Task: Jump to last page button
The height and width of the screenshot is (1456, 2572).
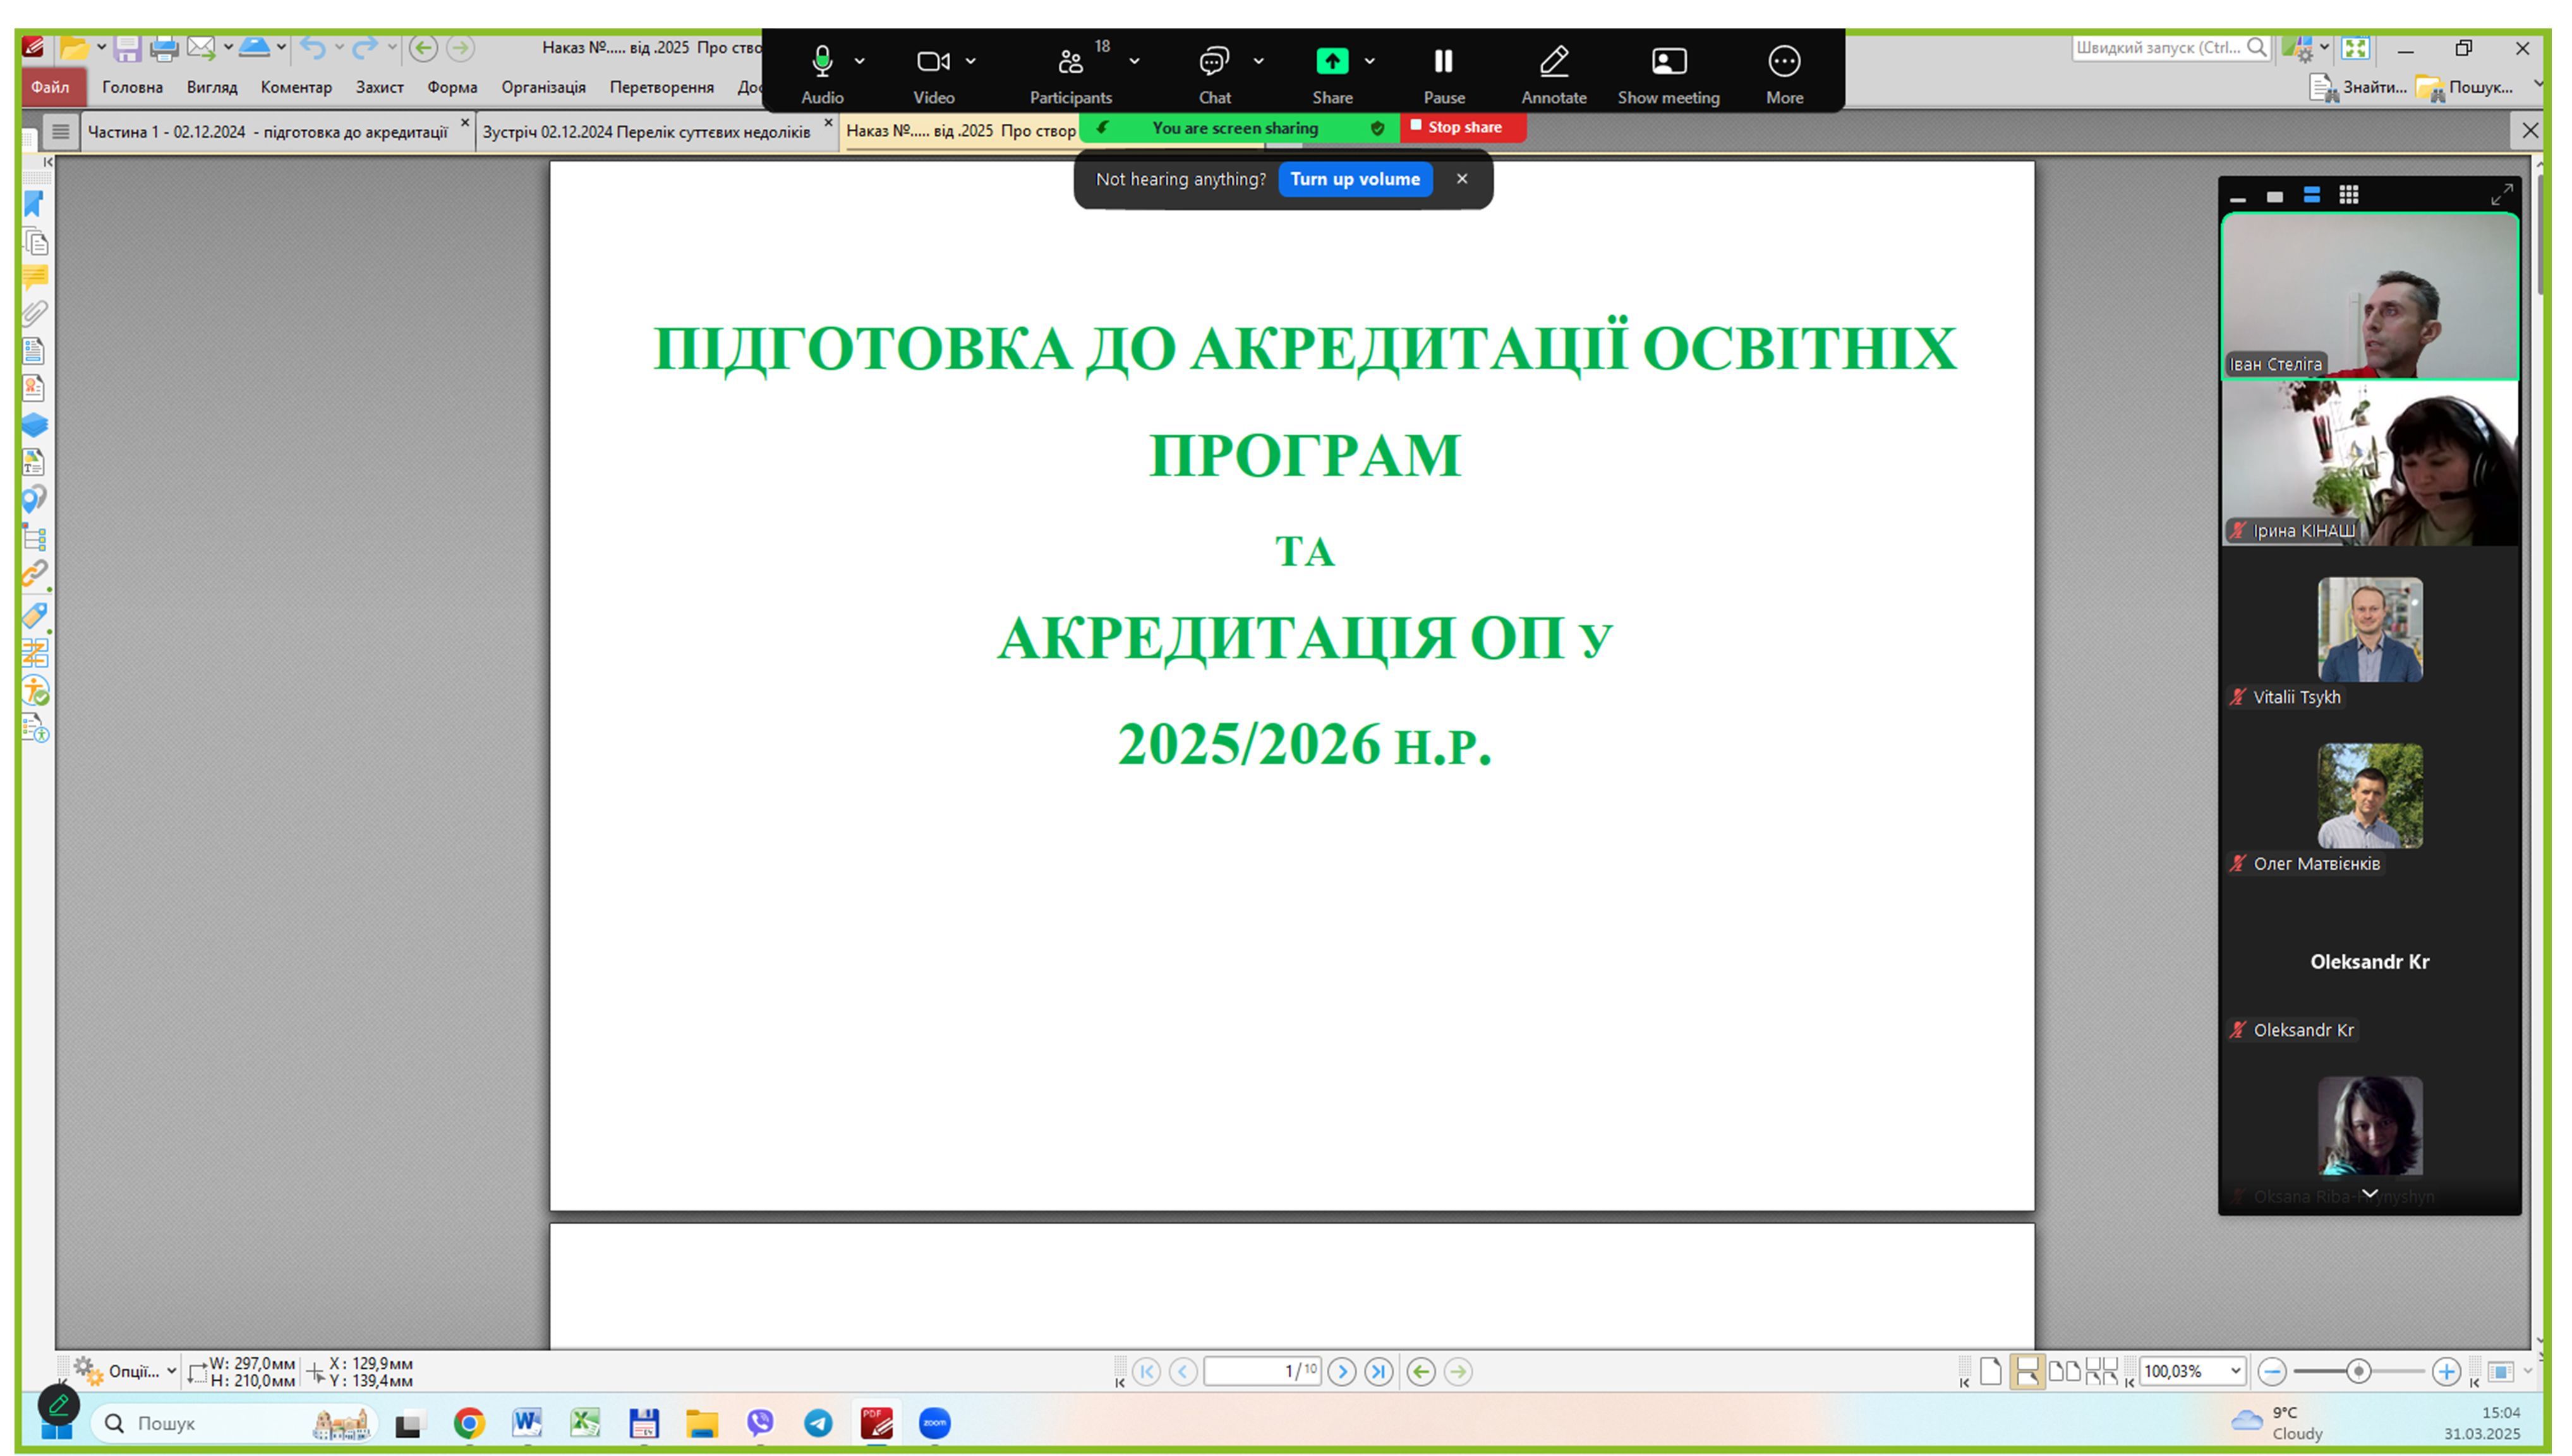Action: coord(1379,1371)
